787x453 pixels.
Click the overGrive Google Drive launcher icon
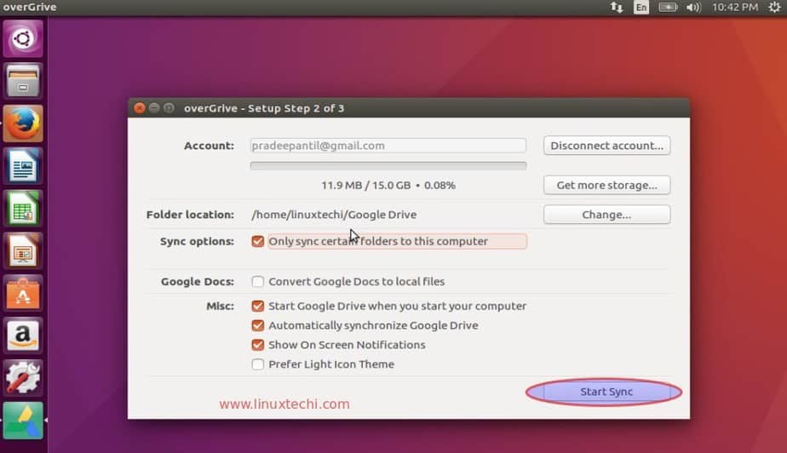pyautogui.click(x=23, y=421)
